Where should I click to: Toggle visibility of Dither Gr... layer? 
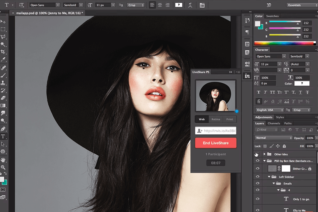pyautogui.click(x=257, y=169)
